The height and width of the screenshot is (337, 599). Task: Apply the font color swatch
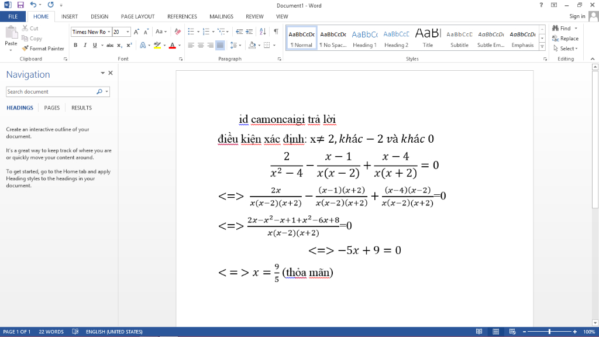[x=173, y=45]
